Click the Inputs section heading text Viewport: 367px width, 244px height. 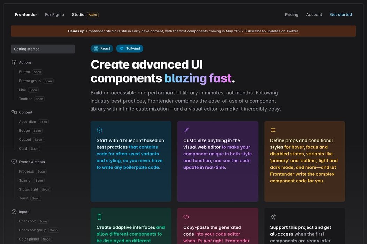pyautogui.click(x=24, y=212)
